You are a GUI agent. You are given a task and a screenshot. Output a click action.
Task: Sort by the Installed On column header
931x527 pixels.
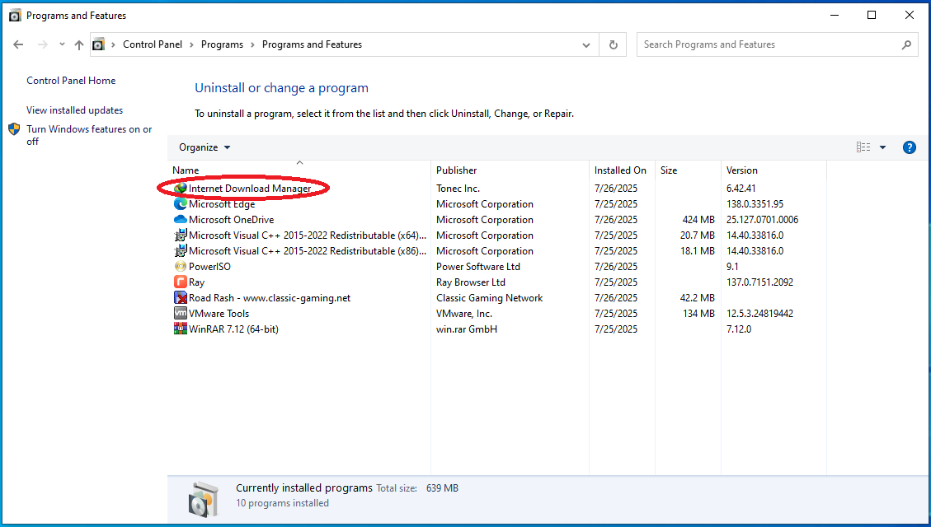click(x=622, y=170)
